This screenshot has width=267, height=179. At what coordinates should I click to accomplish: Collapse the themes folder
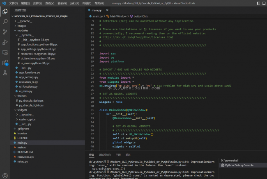[x=22, y=95]
